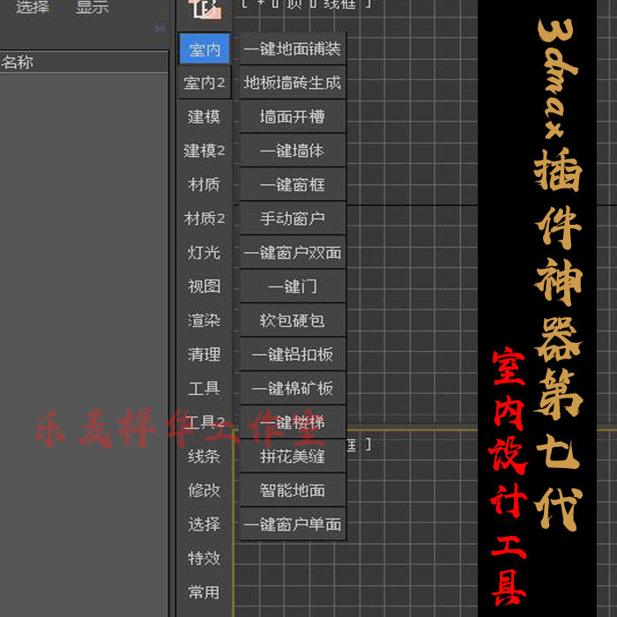Switch to the 特效 category
617x617 pixels.
tap(204, 558)
